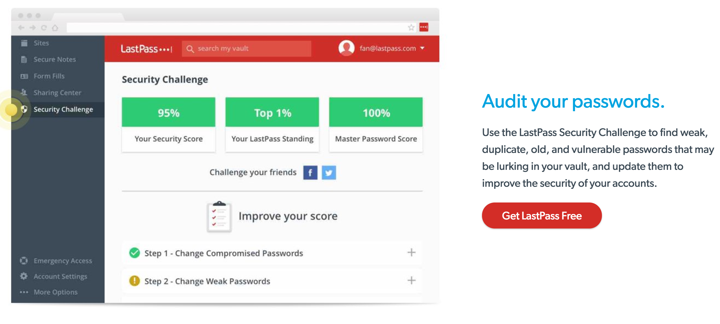The width and height of the screenshot is (720, 324).
Task: Click the Your Security Score label
Action: [x=169, y=139]
